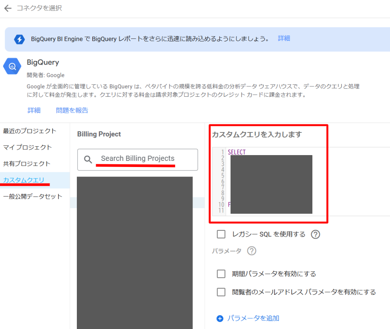Click the 開発者: Google text
Image resolution: width=390 pixels, height=329 pixels.
[x=45, y=75]
